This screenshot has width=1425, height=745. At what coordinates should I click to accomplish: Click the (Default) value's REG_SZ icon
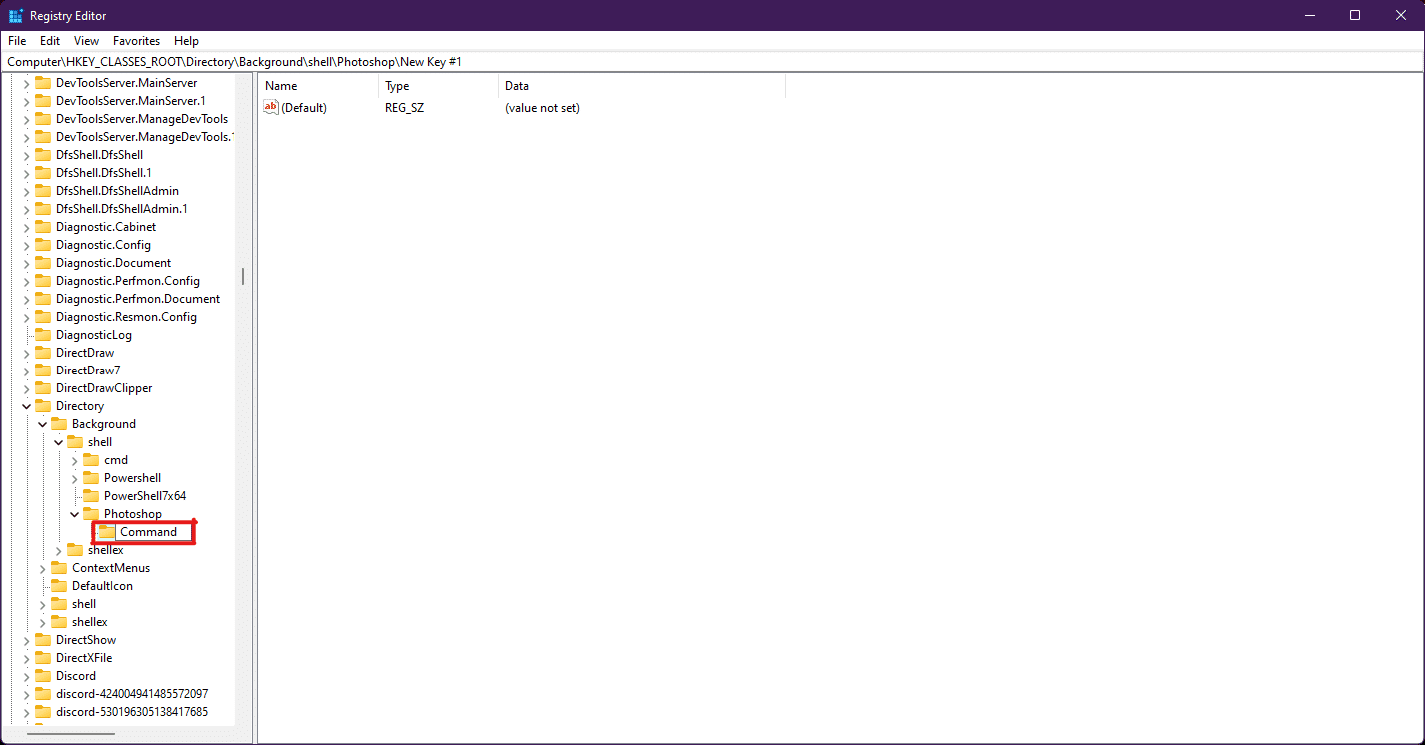click(x=270, y=107)
